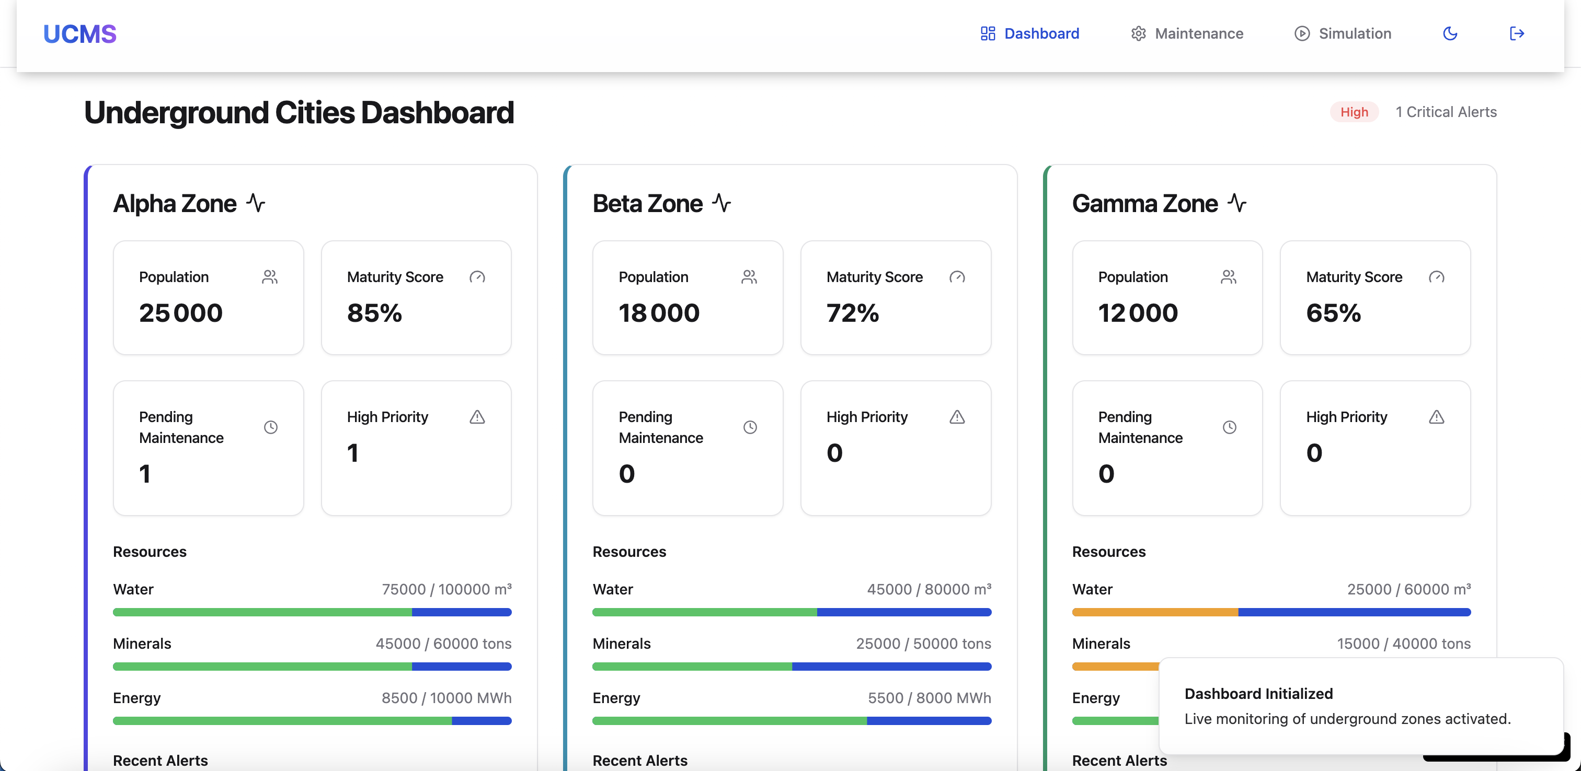
Task: Click the 1 Critical Alerts text
Action: 1446,112
